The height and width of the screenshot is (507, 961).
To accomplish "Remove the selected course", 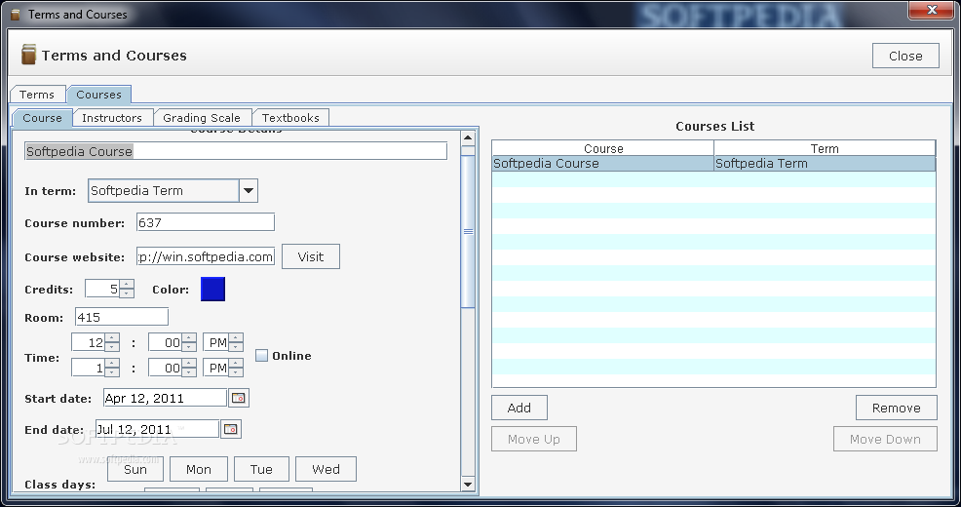I will (x=896, y=408).
